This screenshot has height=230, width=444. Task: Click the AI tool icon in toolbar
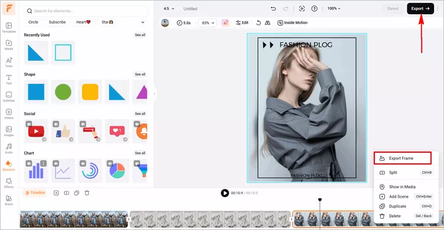[x=226, y=22]
